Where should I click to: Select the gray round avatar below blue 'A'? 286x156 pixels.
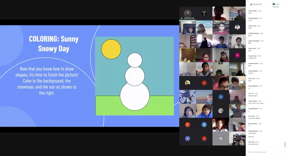coord(221,111)
